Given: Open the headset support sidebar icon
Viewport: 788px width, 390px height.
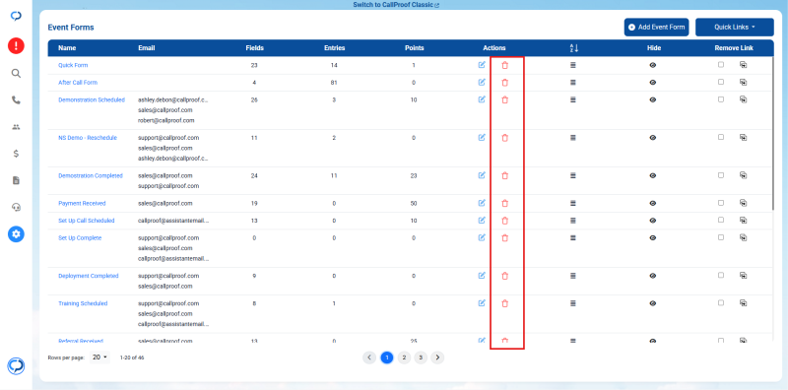Looking at the screenshot, I should (x=16, y=207).
